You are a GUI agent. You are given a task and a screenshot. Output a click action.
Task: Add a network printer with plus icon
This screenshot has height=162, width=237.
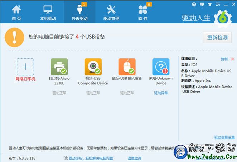coord(25,67)
